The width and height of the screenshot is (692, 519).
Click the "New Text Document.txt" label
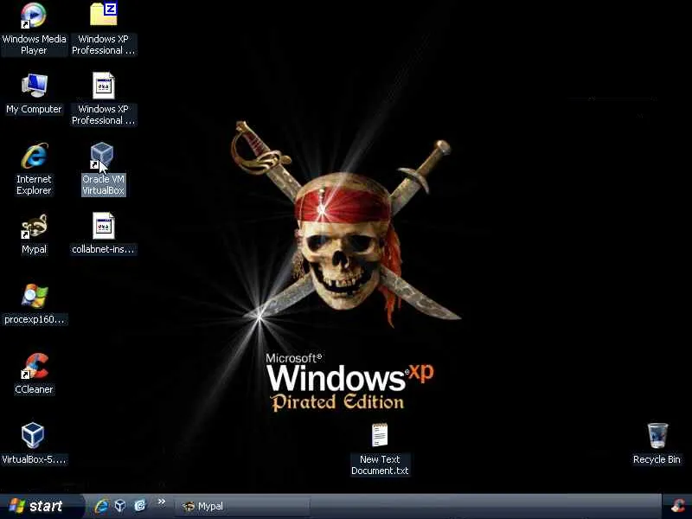(x=380, y=465)
